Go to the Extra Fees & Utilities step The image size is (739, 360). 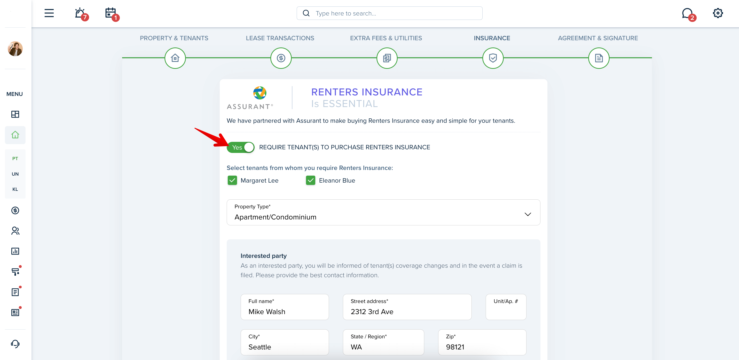click(x=386, y=38)
